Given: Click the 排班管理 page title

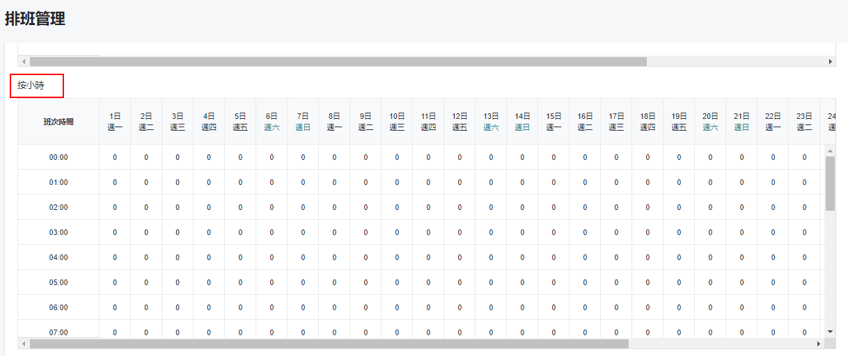Looking at the screenshot, I should coord(36,19).
